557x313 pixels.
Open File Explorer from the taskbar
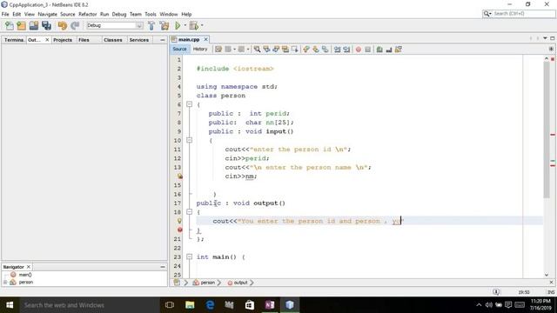[x=190, y=305]
